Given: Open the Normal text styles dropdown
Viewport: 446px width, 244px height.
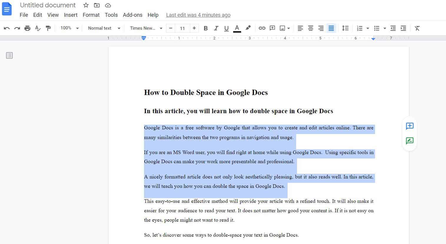Looking at the screenshot, I should (104, 28).
